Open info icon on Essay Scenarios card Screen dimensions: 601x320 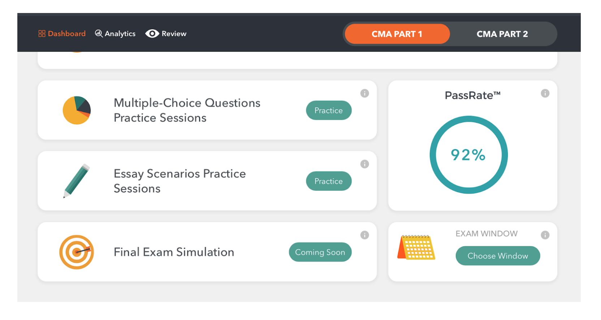[x=365, y=164]
